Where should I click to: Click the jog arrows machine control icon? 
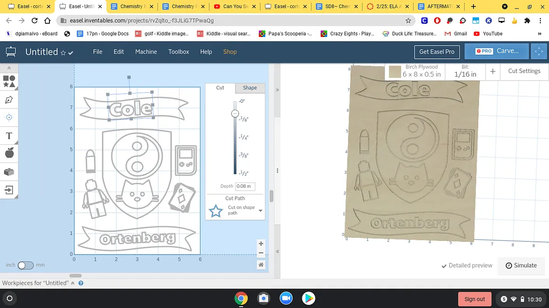coord(539,52)
